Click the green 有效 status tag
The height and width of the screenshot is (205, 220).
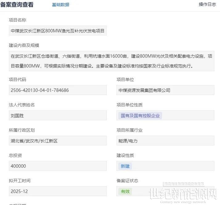(125, 191)
